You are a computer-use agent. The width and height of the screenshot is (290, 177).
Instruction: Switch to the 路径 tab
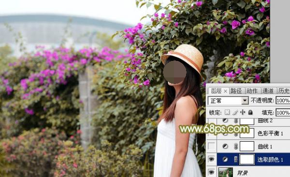236,91
